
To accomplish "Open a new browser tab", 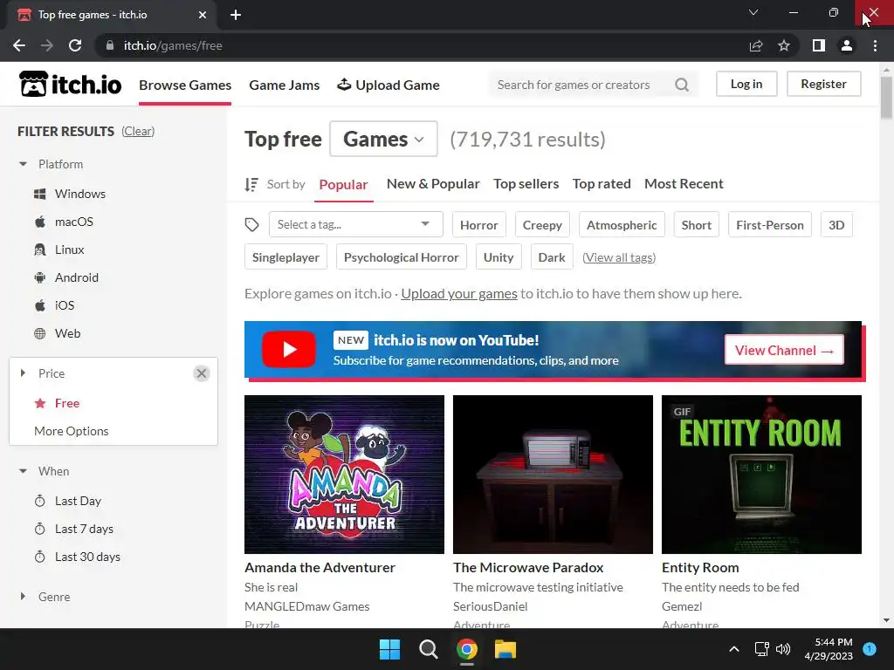I will 236,15.
